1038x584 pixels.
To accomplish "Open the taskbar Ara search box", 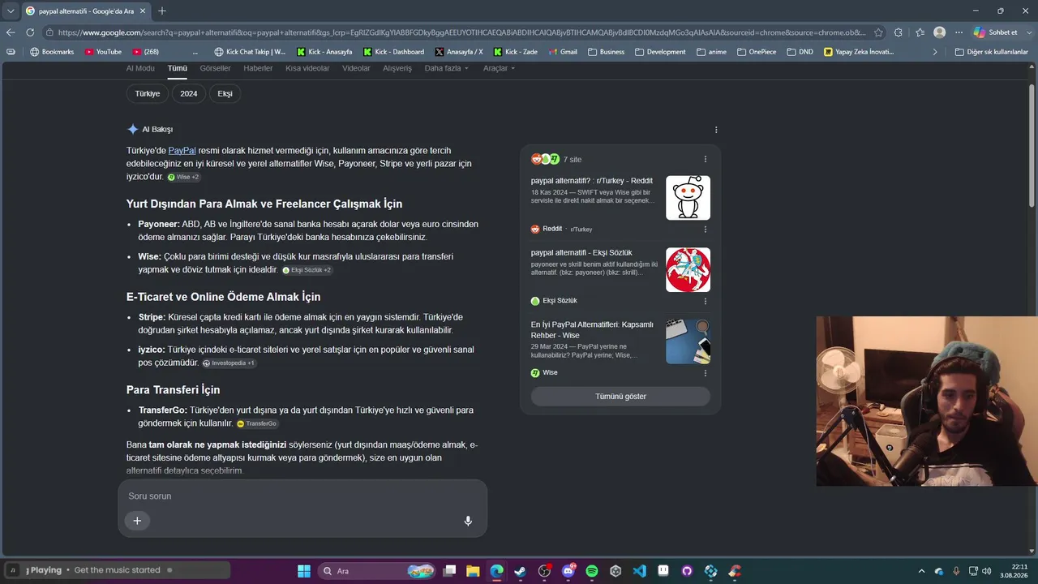I will pyautogui.click(x=377, y=571).
